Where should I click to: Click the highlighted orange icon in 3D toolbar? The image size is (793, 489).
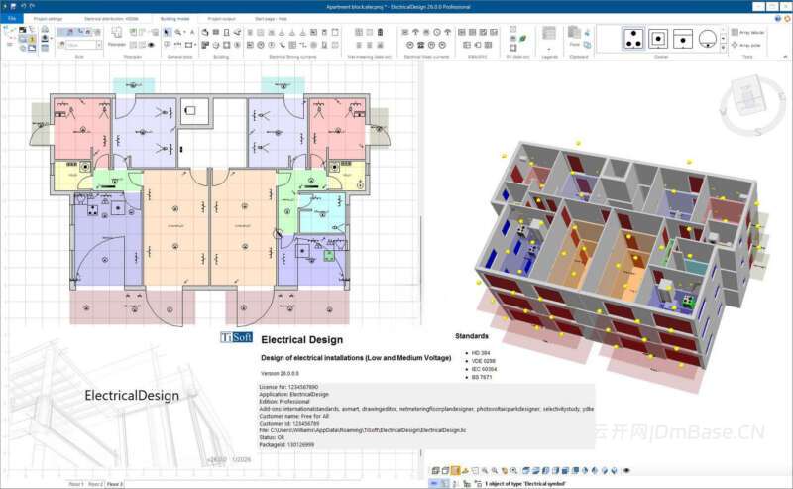pyautogui.click(x=455, y=470)
